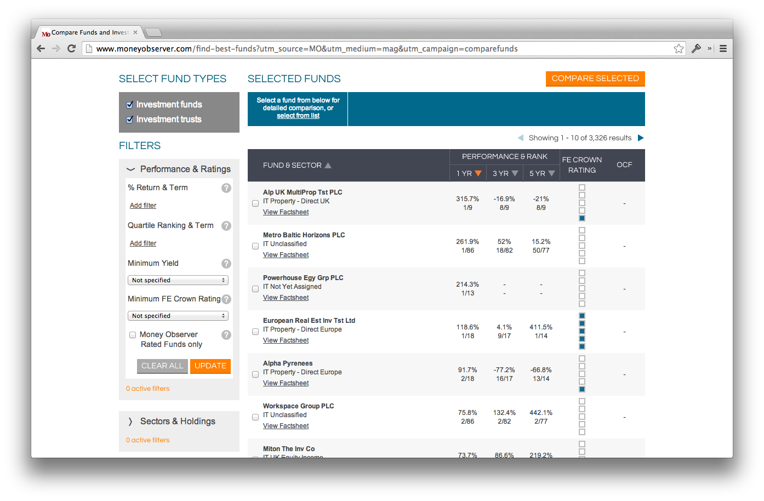Open help for Money Observer Rated Funds

point(226,335)
